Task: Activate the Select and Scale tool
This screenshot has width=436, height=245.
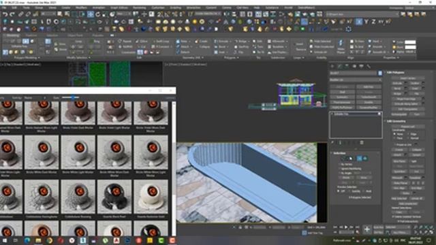Action: click(x=105, y=14)
